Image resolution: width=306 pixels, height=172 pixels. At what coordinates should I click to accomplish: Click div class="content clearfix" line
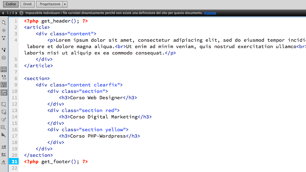(x=79, y=85)
